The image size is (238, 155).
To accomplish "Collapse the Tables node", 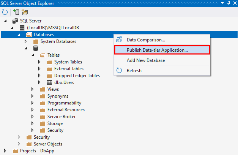I will (x=33, y=55).
